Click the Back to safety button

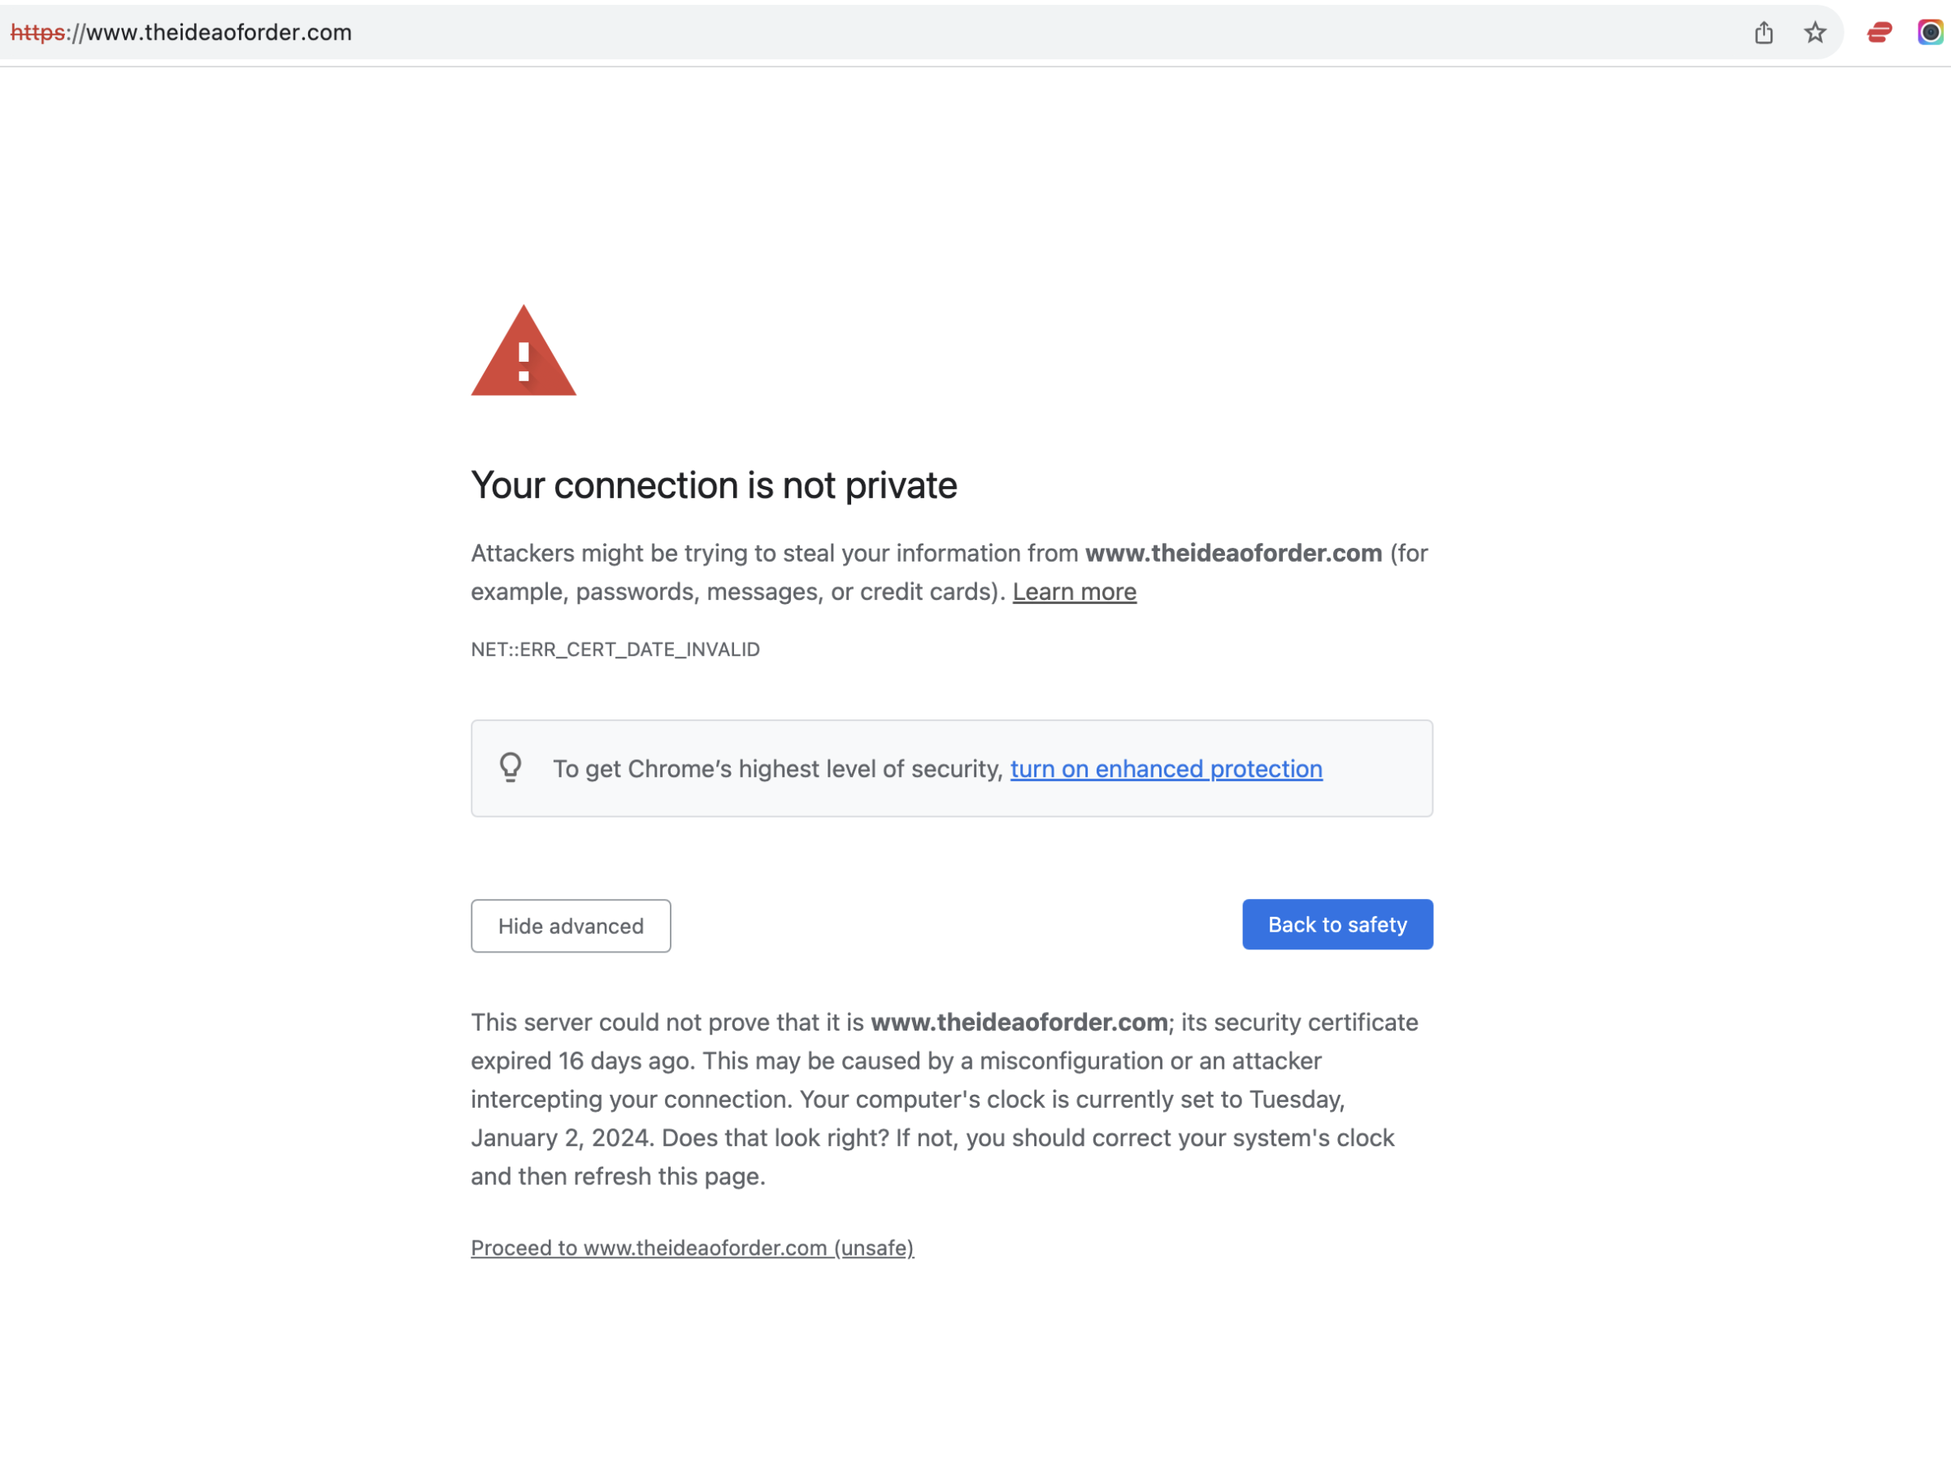1337,924
